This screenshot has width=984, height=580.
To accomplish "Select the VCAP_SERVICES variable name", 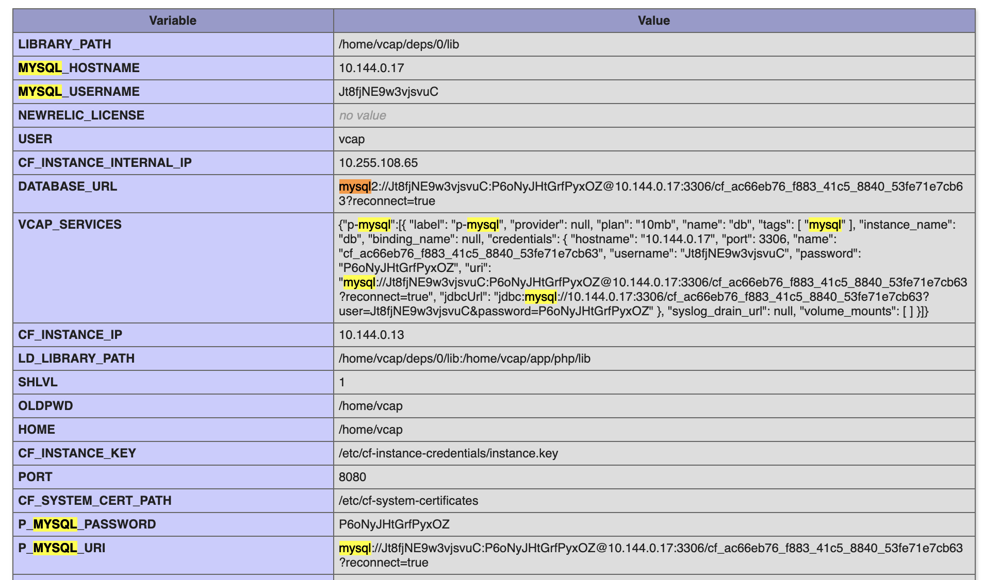I will click(70, 225).
